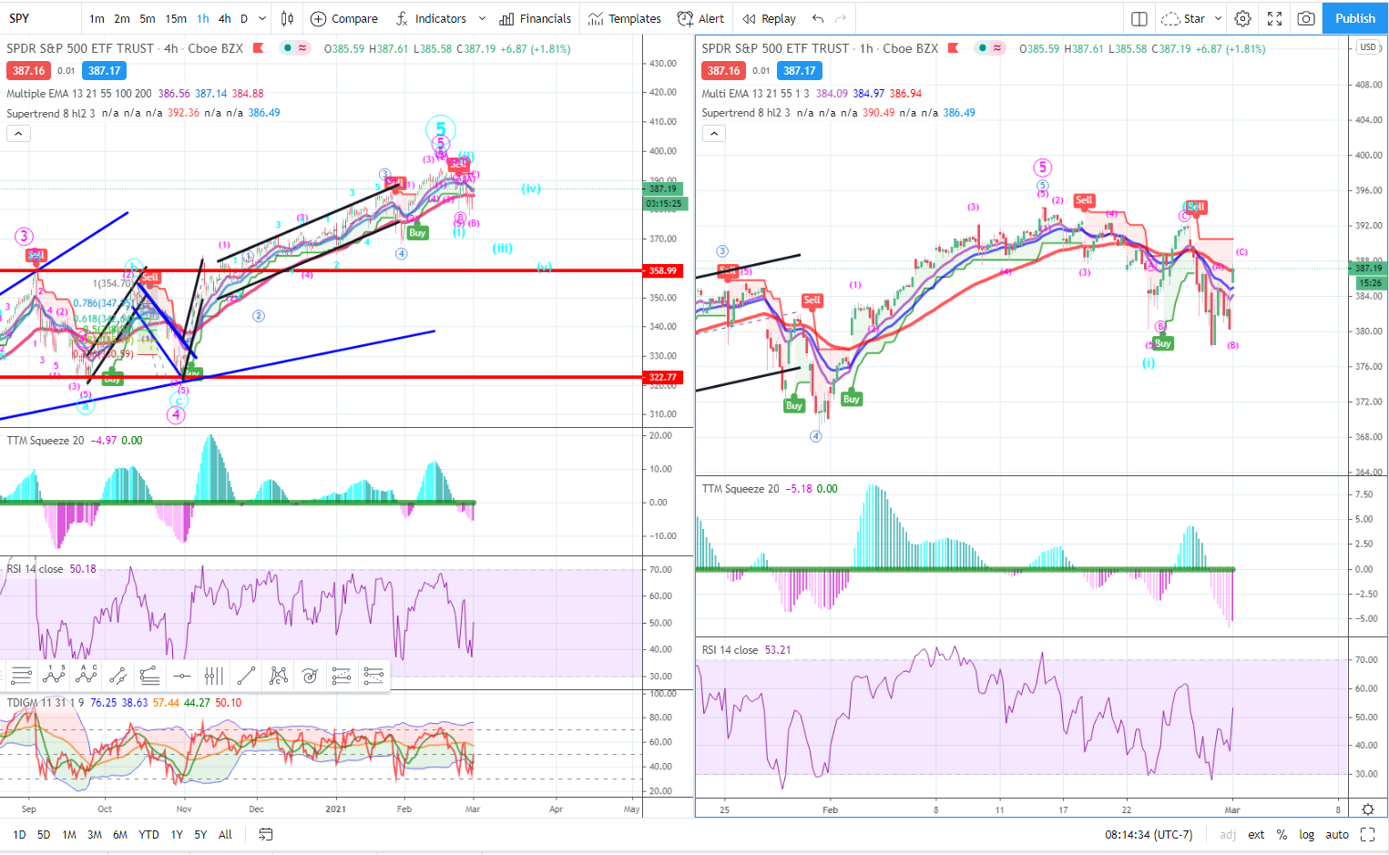Viewport: 1389px width, 855px height.
Task: Toggle the bottom-right maximize chart icon
Action: 1367,834
